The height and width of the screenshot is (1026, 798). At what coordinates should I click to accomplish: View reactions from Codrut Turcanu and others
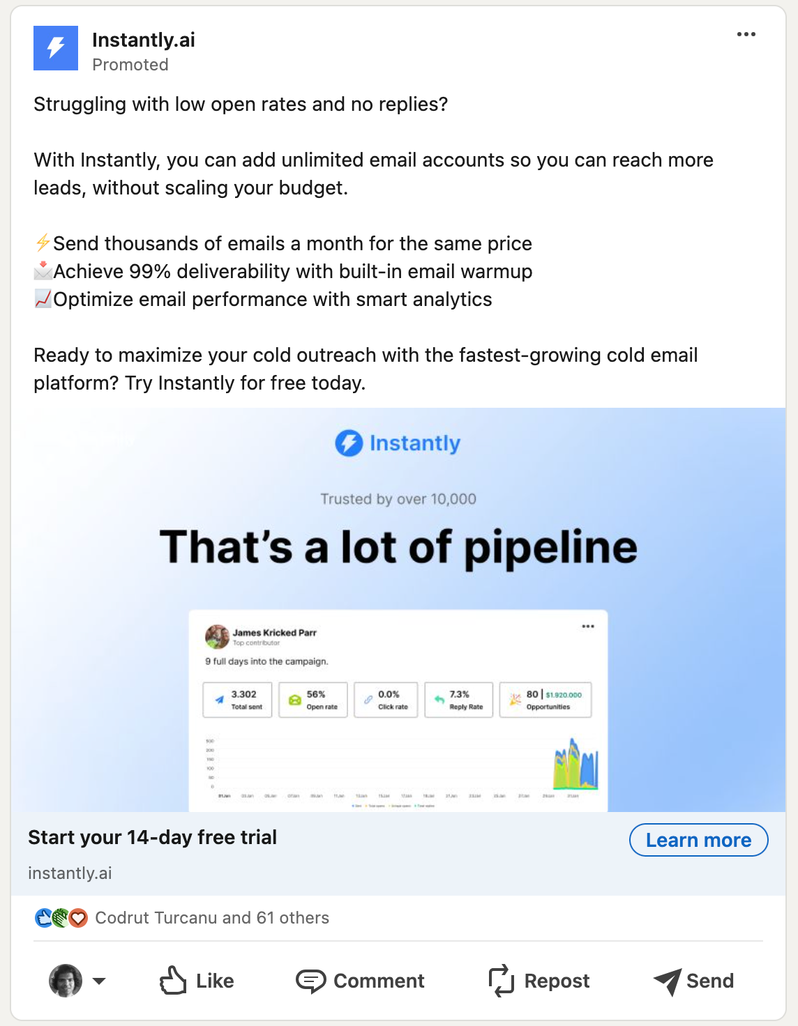click(x=212, y=918)
